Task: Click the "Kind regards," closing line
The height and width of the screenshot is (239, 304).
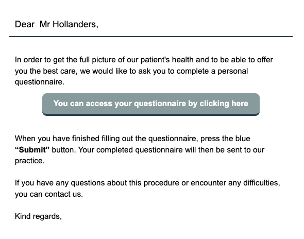Action: pyautogui.click(x=39, y=216)
